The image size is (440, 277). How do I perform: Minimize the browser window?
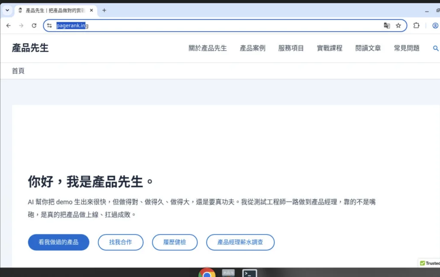(x=427, y=11)
